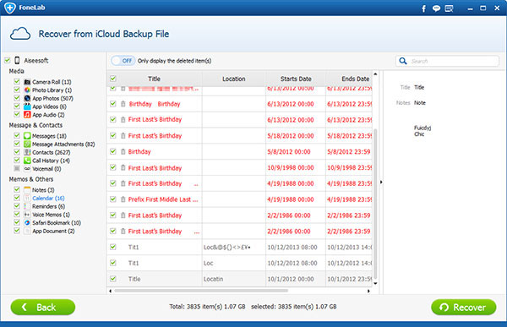
Task: Click the App Audio icon
Action: pos(27,115)
